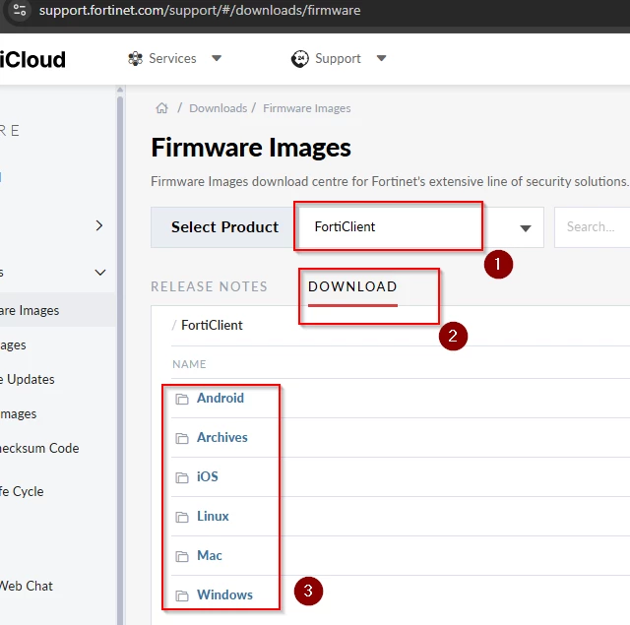Open the Linux folder link
Screen dimensions: 630x625
(x=213, y=516)
